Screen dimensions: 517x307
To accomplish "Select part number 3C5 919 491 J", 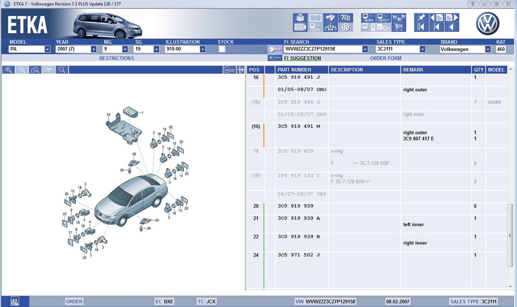I will coord(299,77).
